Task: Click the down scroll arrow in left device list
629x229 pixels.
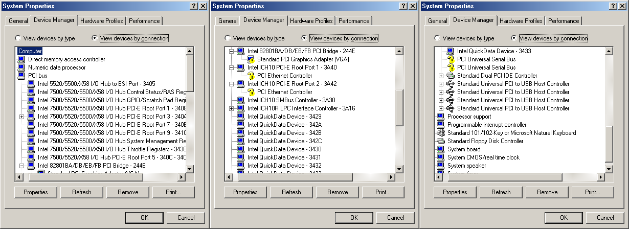Action: [x=190, y=169]
